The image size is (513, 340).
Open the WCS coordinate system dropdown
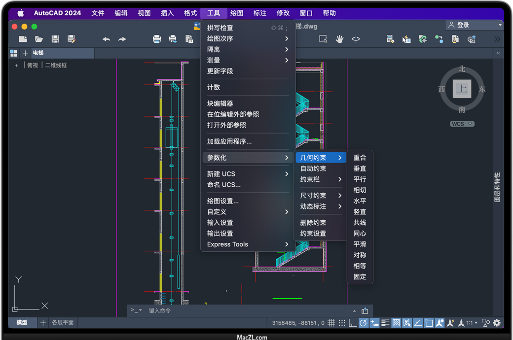tap(462, 124)
